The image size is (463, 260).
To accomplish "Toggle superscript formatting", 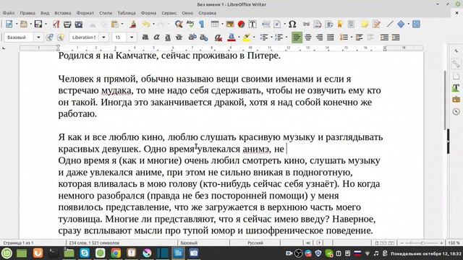I will [192, 38].
